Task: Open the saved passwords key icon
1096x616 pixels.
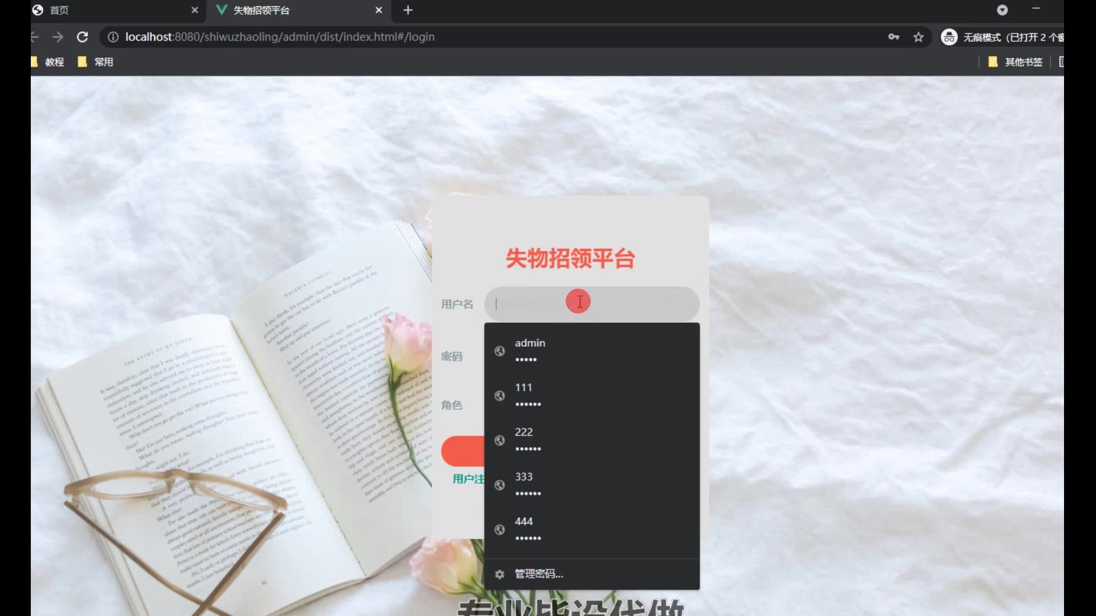Action: pos(893,37)
